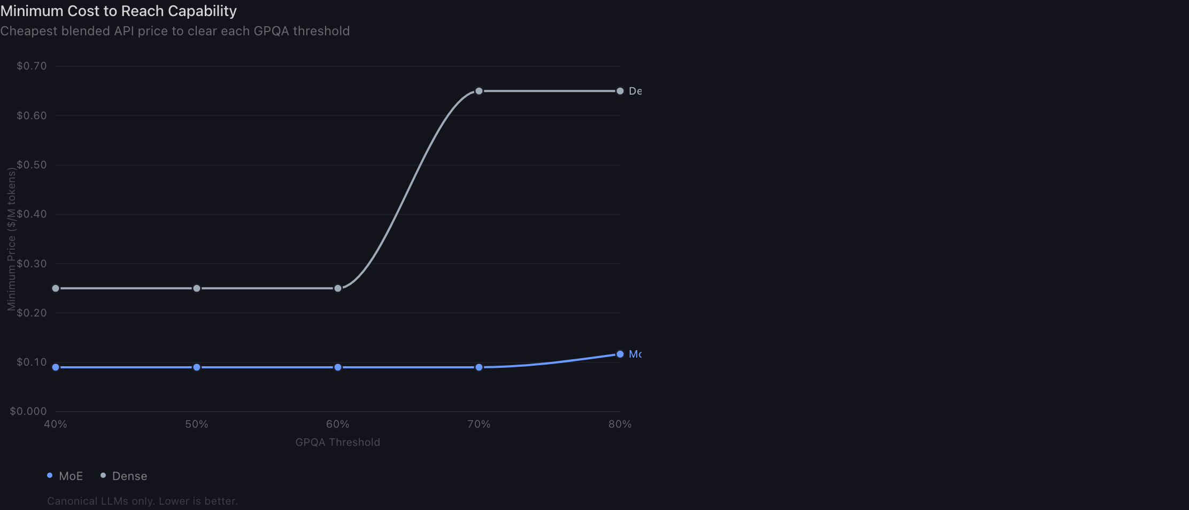Click the truncated Dense end-of-line label
The image size is (1189, 510).
635,91
